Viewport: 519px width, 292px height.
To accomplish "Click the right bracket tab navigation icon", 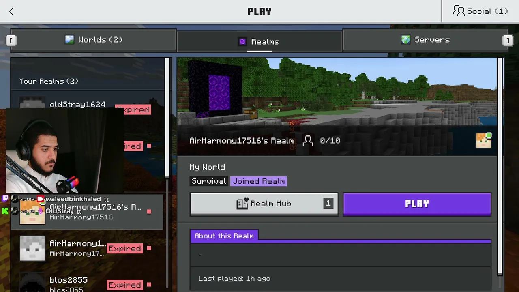I will click(x=507, y=40).
